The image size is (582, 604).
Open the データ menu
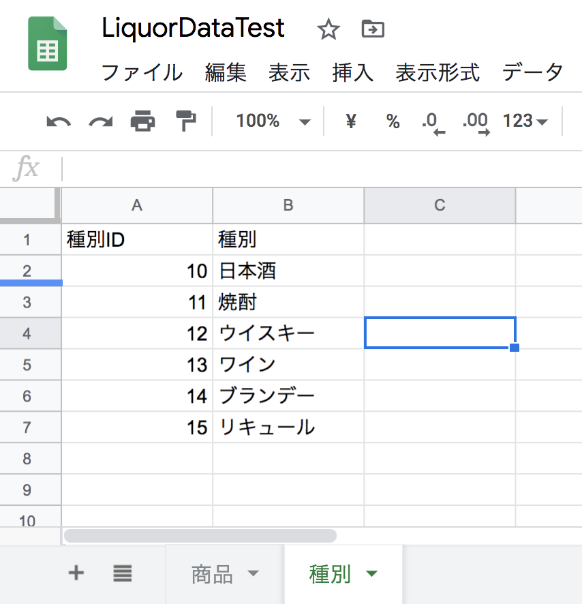coord(532,72)
